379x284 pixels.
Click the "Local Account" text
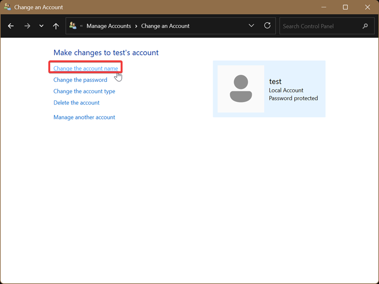tap(286, 90)
